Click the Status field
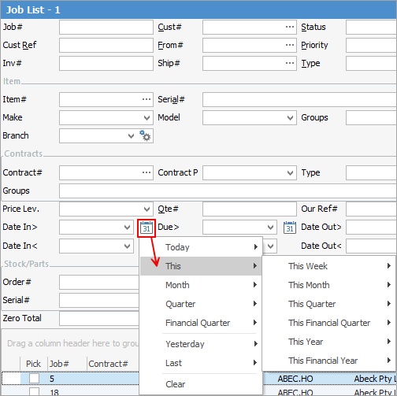The image size is (397, 396). pyautogui.click(x=371, y=27)
